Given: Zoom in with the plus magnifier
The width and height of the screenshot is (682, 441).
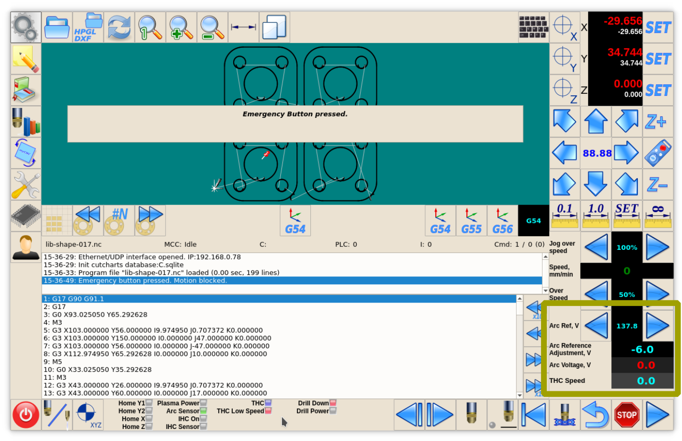Looking at the screenshot, I should [181, 27].
